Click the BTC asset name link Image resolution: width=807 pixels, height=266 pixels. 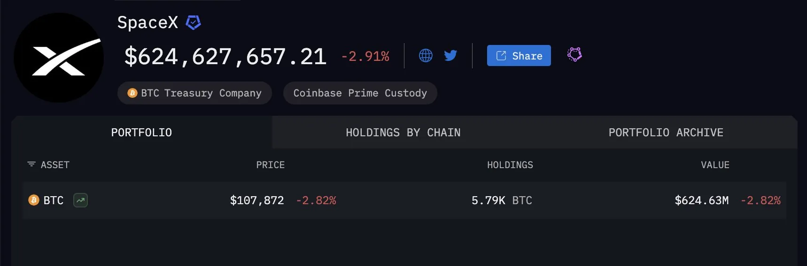click(x=53, y=200)
